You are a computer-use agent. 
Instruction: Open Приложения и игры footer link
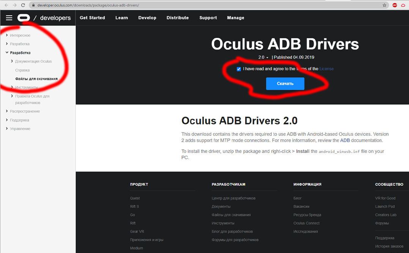click(147, 240)
